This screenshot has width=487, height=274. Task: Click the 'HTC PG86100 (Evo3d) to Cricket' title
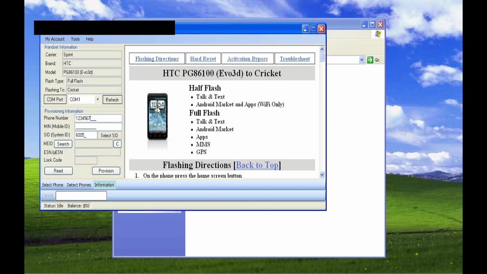[x=222, y=73]
